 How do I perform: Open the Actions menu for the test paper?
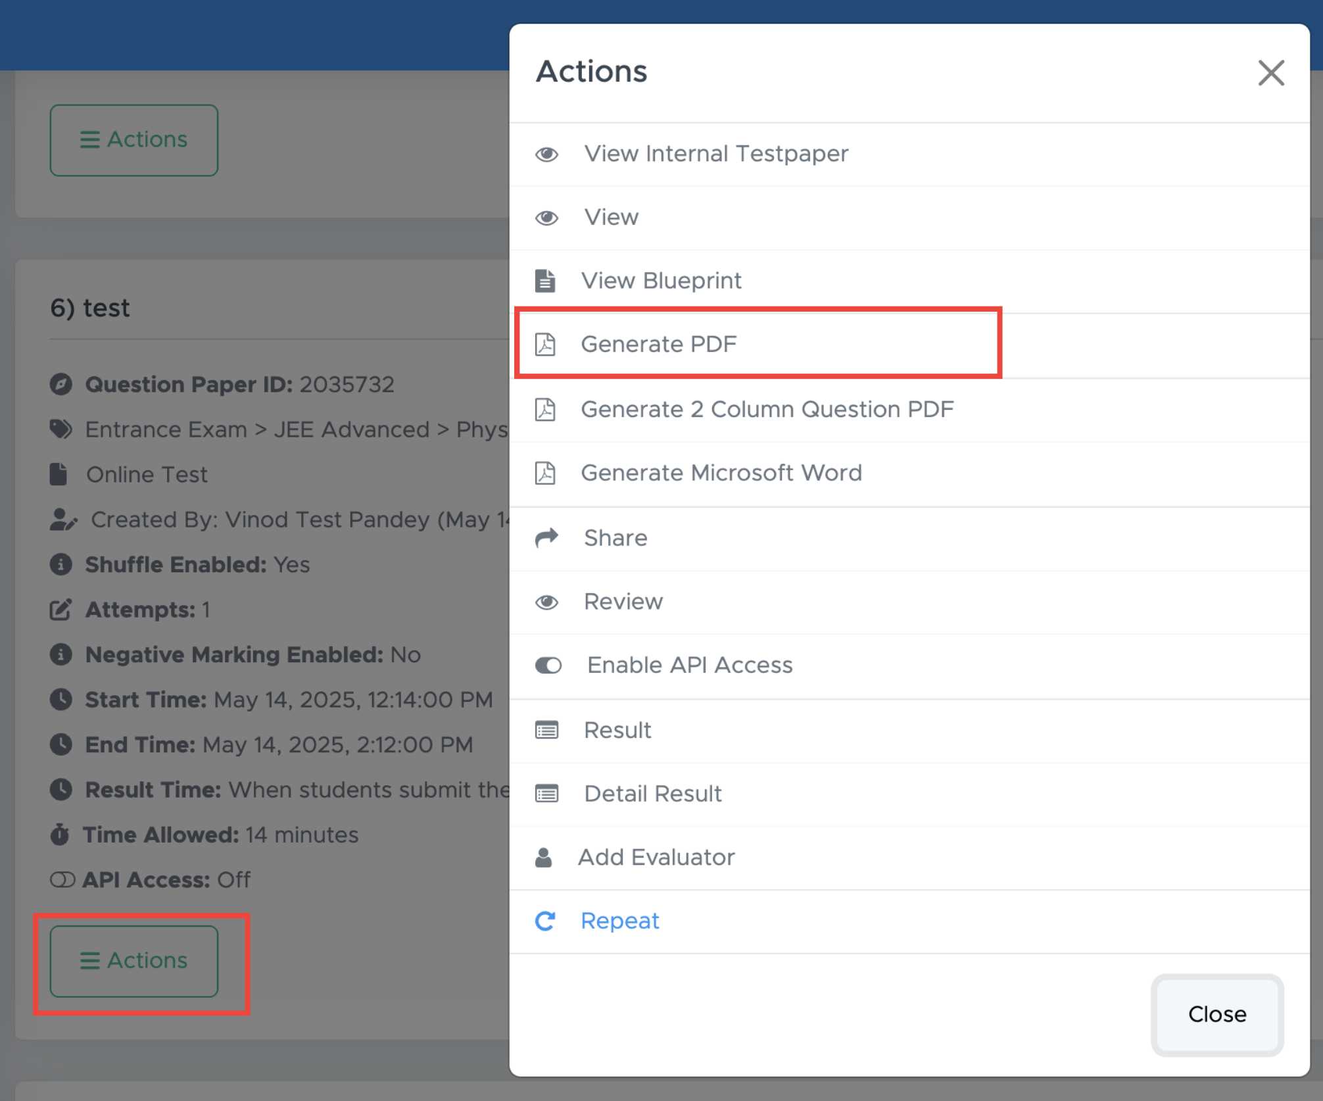click(134, 961)
